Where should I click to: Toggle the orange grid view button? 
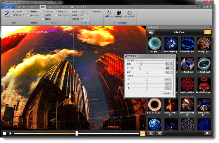(207, 32)
